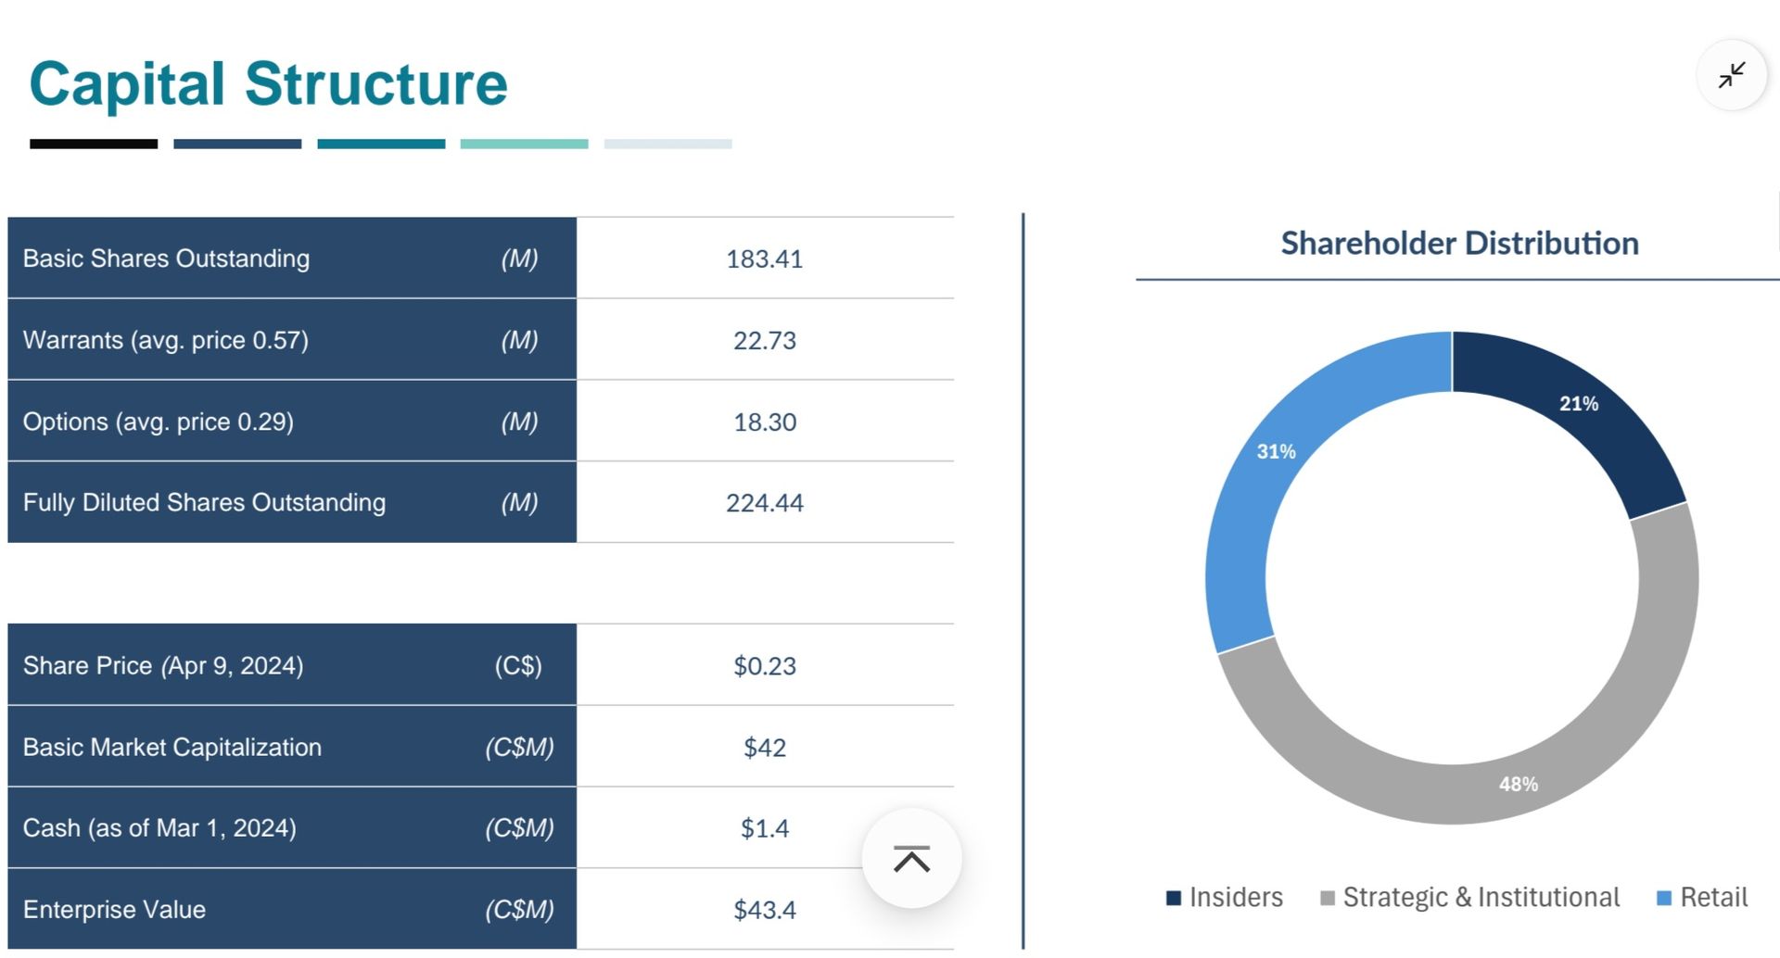Click the exit fullscreen collapse icon
Viewport: 1780px width, 958px height.
click(x=1731, y=75)
